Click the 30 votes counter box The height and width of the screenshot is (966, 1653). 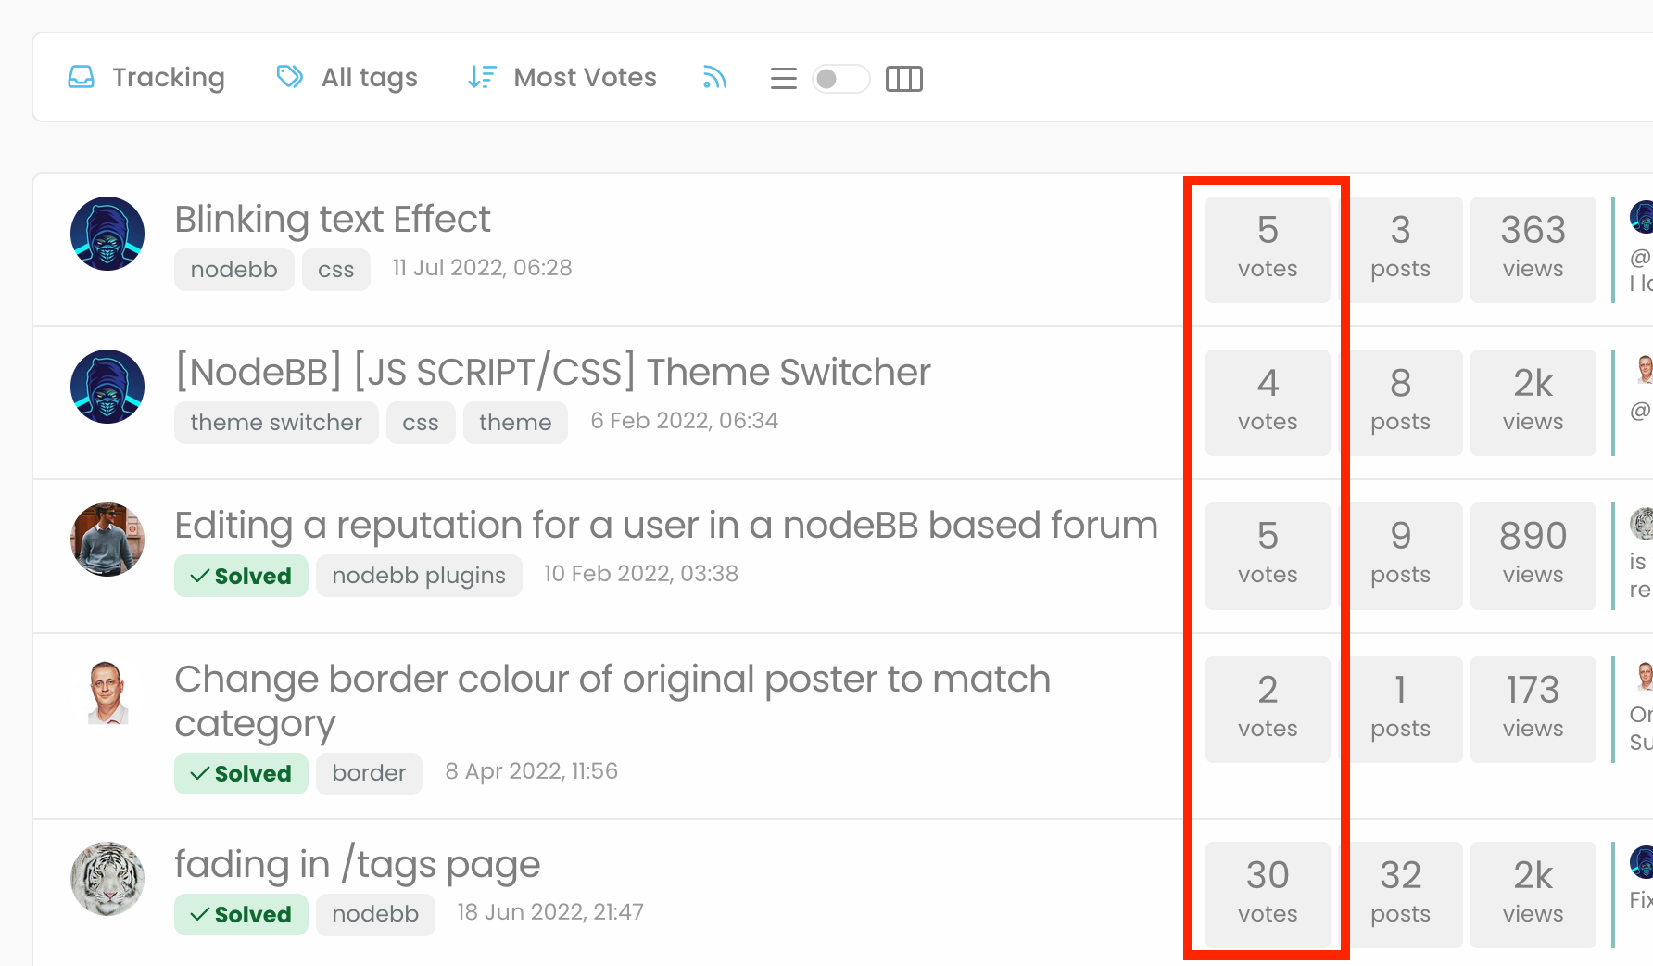[1267, 894]
